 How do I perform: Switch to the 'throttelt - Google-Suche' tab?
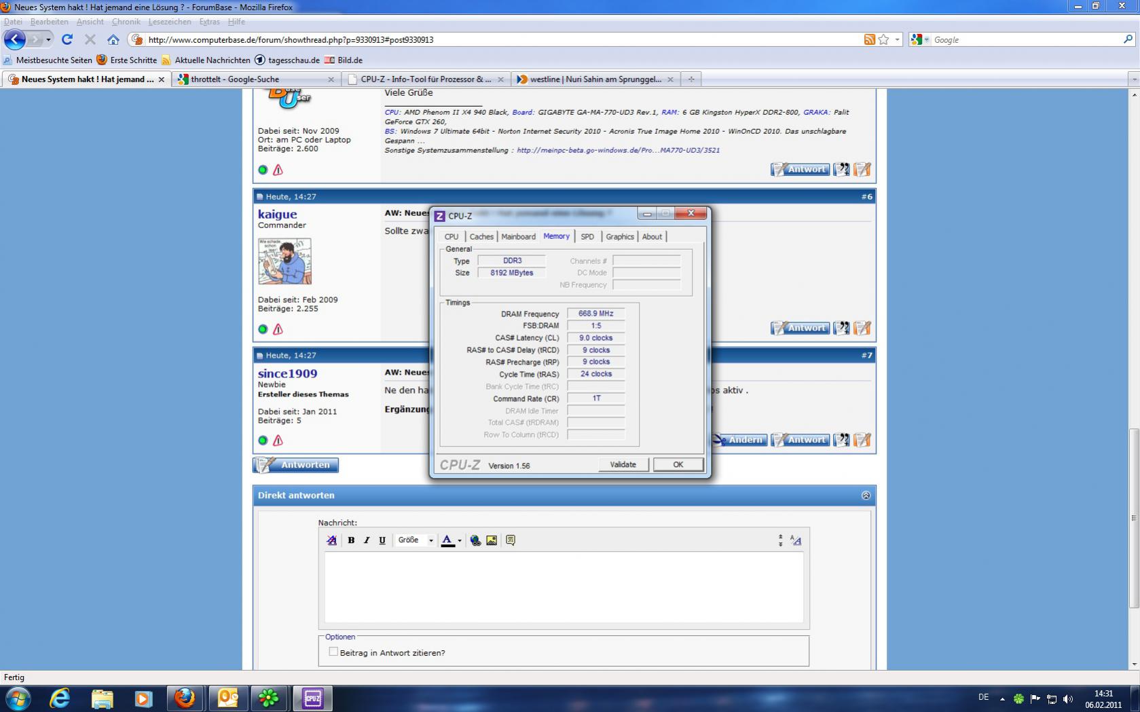point(257,79)
